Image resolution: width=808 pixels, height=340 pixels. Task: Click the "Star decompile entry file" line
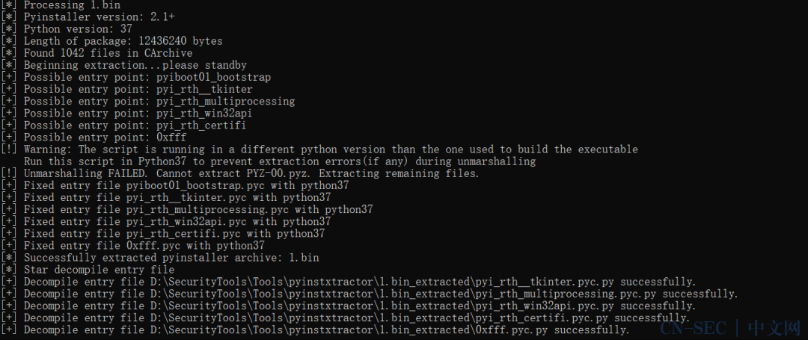(88, 270)
